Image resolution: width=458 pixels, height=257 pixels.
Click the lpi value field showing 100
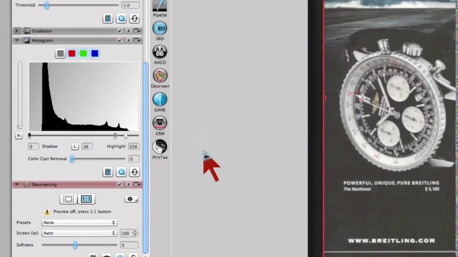coord(126,233)
